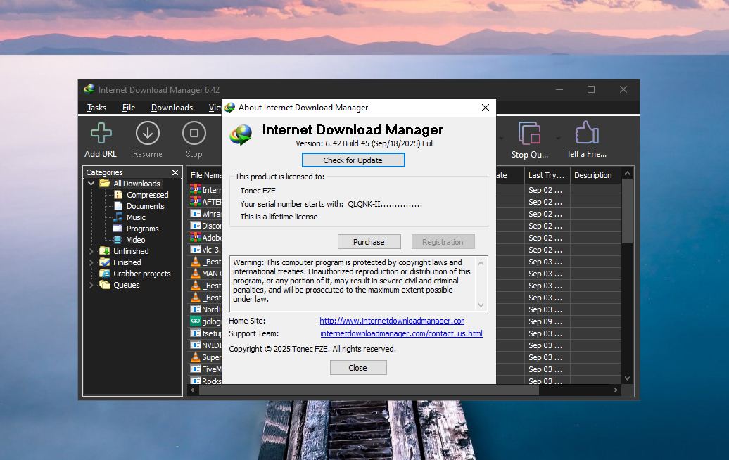Expand the Unfinished category node
729x460 pixels.
pos(91,251)
